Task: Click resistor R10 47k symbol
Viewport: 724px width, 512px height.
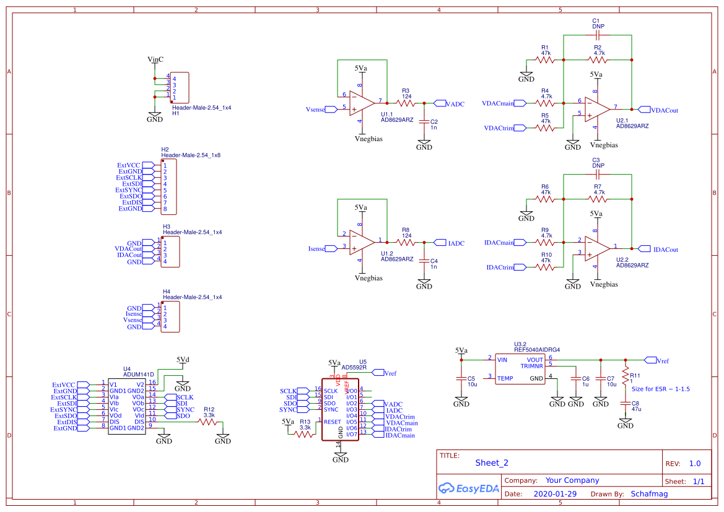Action: [545, 267]
